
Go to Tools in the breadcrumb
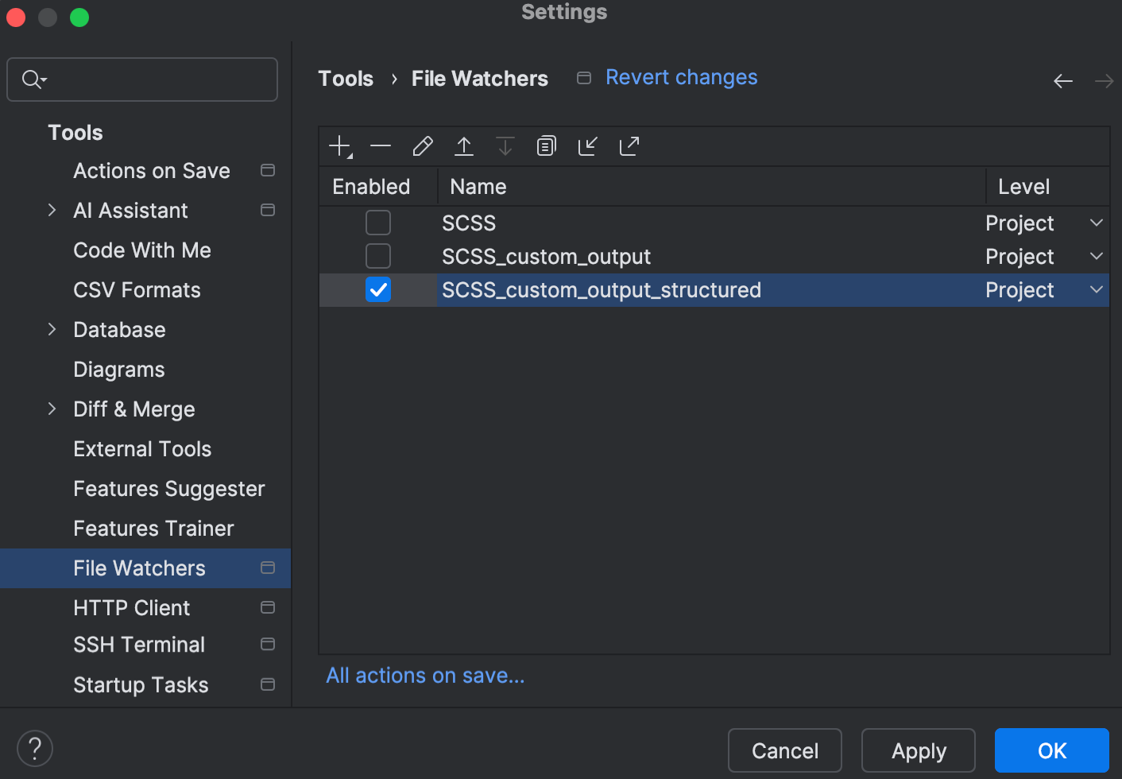345,78
